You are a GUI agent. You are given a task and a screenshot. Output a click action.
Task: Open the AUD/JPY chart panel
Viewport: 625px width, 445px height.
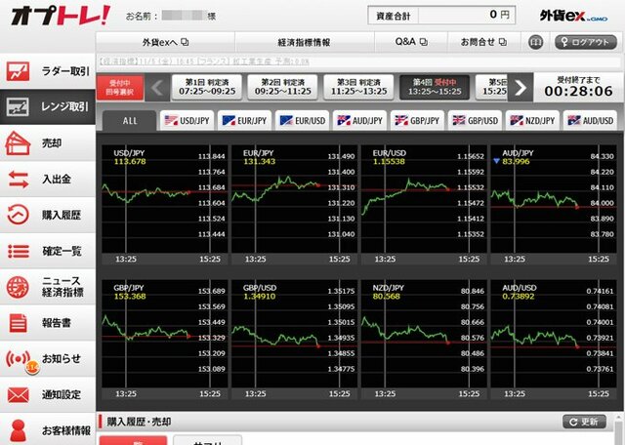[554, 205]
